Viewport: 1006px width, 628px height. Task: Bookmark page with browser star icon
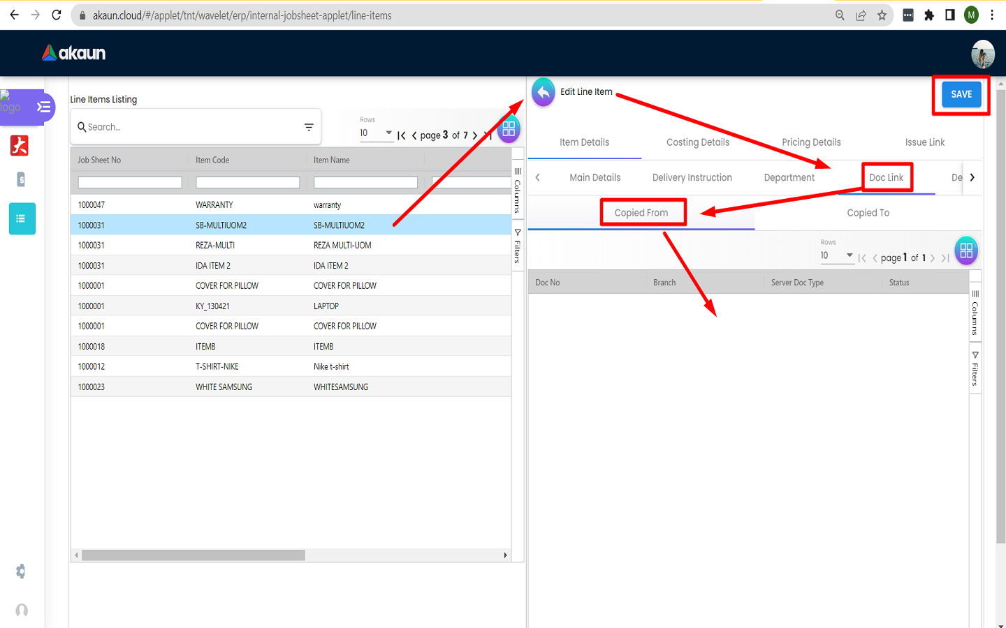882,15
